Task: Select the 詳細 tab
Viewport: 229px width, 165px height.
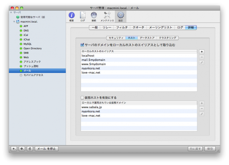Action: pos(191,27)
